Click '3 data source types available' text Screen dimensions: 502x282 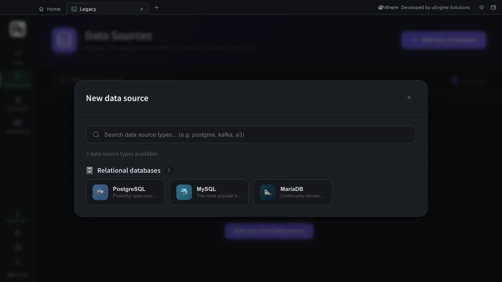point(121,154)
